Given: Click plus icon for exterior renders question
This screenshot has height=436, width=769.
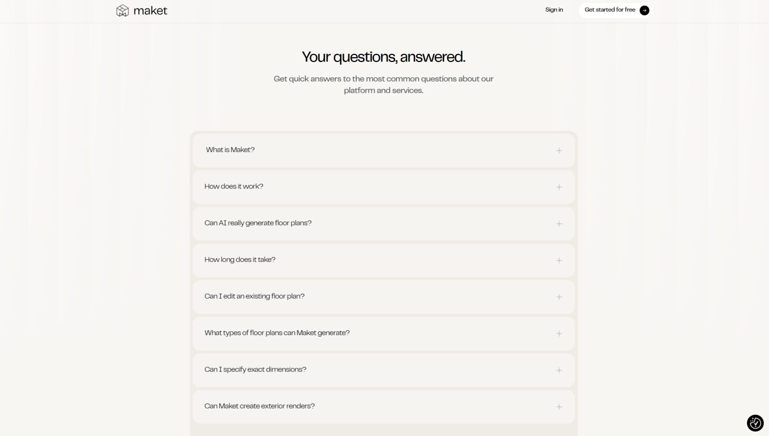Looking at the screenshot, I should [559, 407].
